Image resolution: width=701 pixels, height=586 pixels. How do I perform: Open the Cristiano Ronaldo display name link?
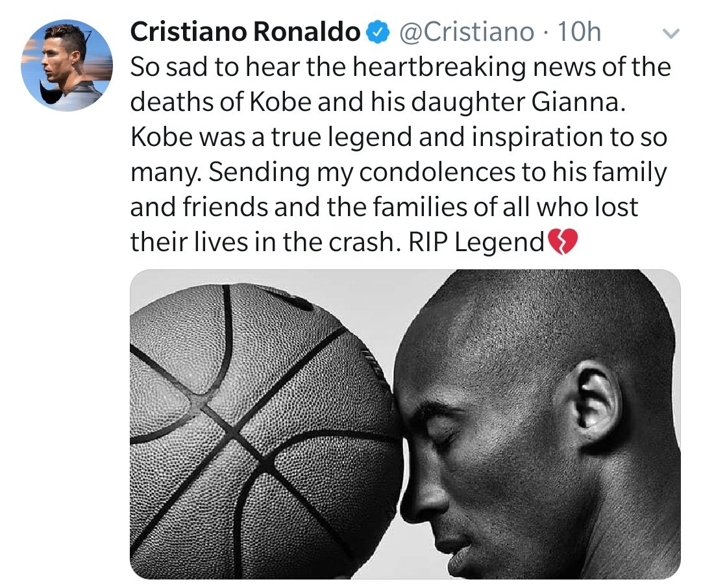pos(245,31)
